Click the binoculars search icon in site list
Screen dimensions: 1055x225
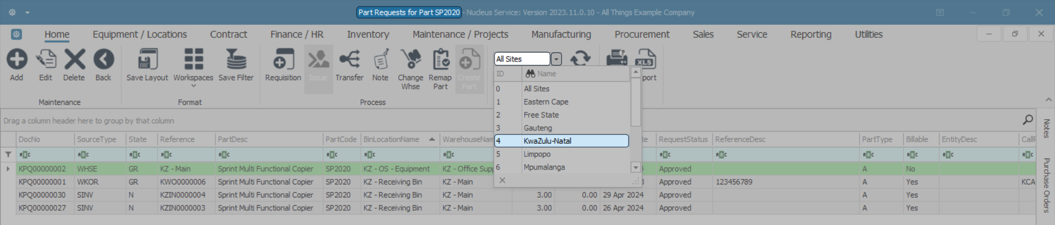(x=530, y=74)
